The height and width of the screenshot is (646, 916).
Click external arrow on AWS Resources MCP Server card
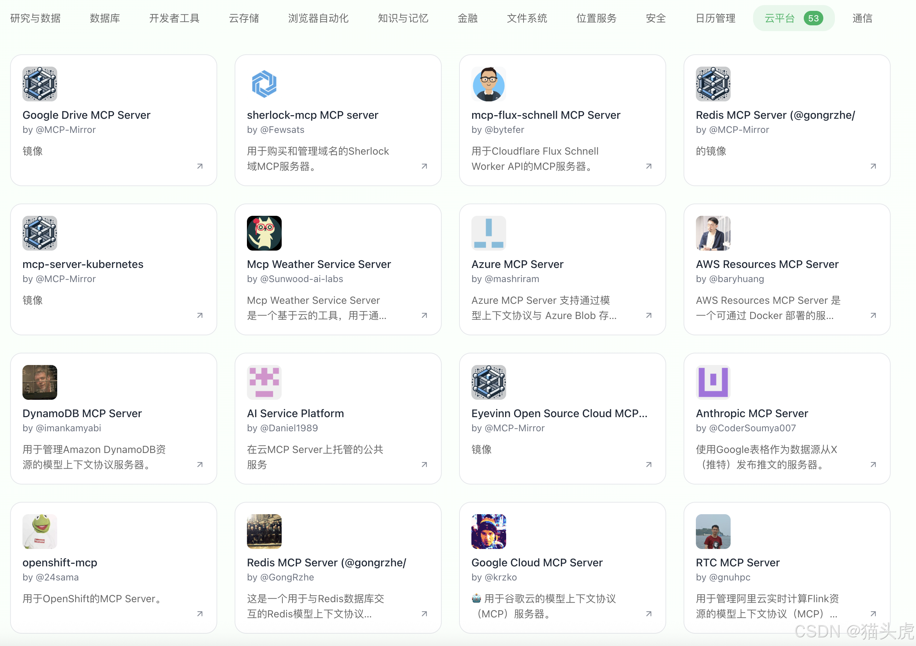(873, 315)
